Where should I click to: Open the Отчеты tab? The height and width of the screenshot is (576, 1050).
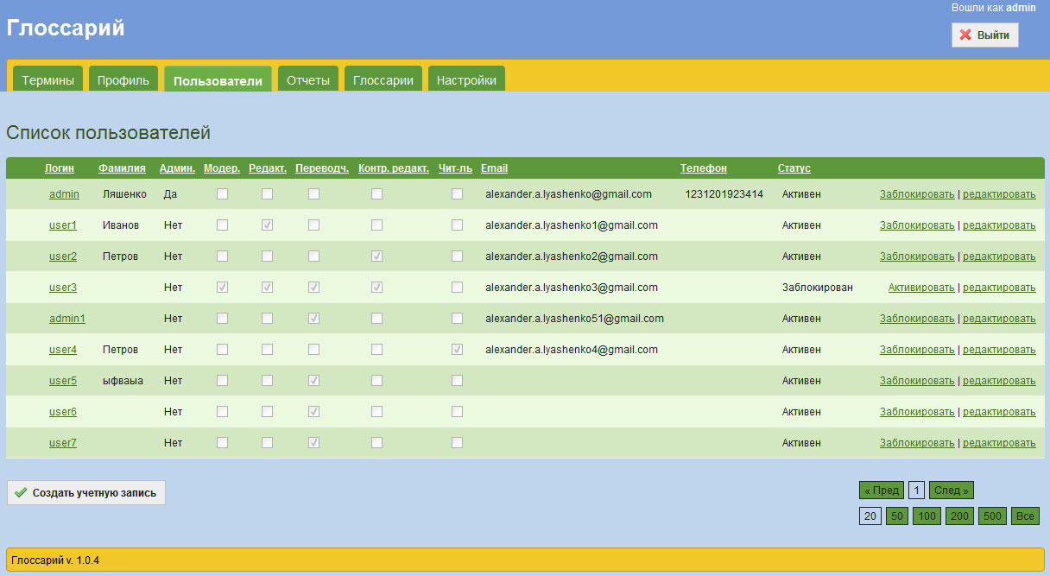pyautogui.click(x=308, y=80)
